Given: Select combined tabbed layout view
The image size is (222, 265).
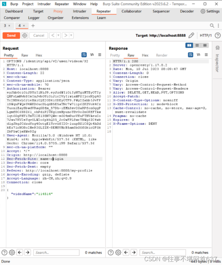Looking at the screenshot, I should 205,45.
